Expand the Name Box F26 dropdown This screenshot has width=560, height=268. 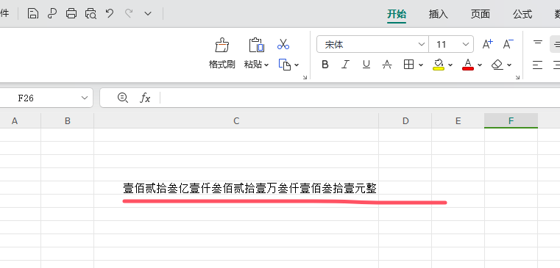[85, 98]
